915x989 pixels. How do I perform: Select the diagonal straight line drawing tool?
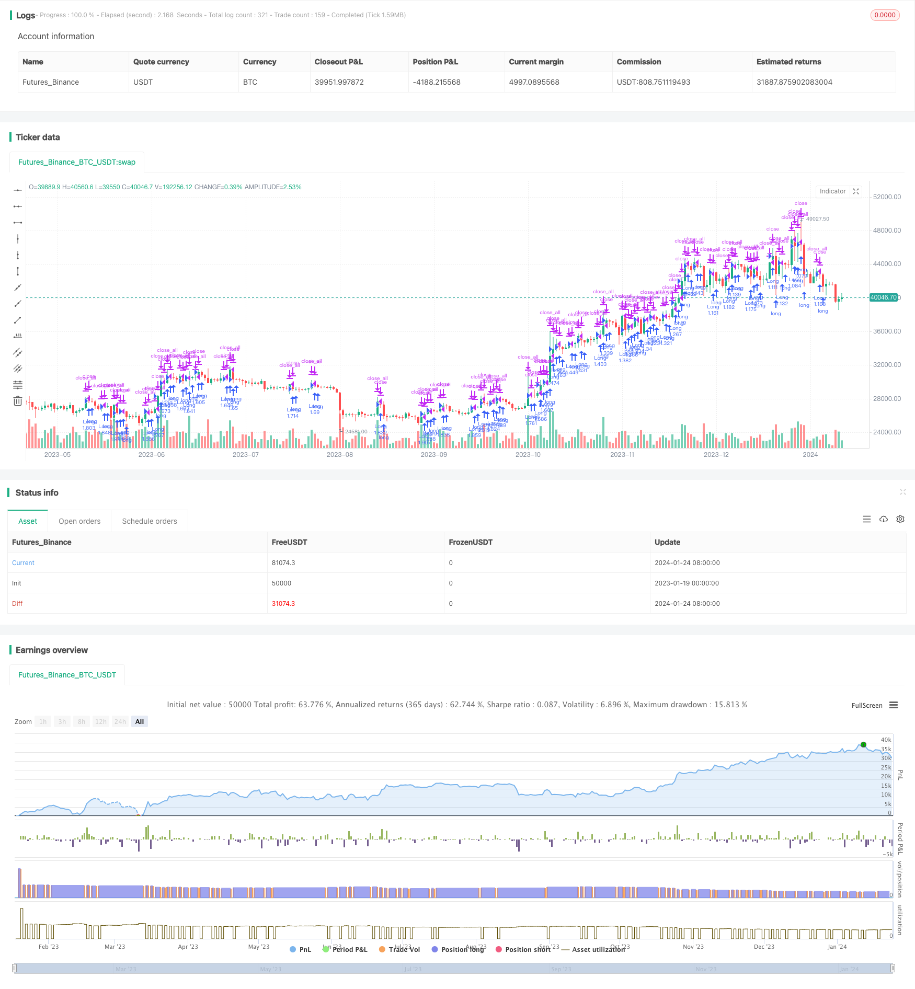[18, 287]
